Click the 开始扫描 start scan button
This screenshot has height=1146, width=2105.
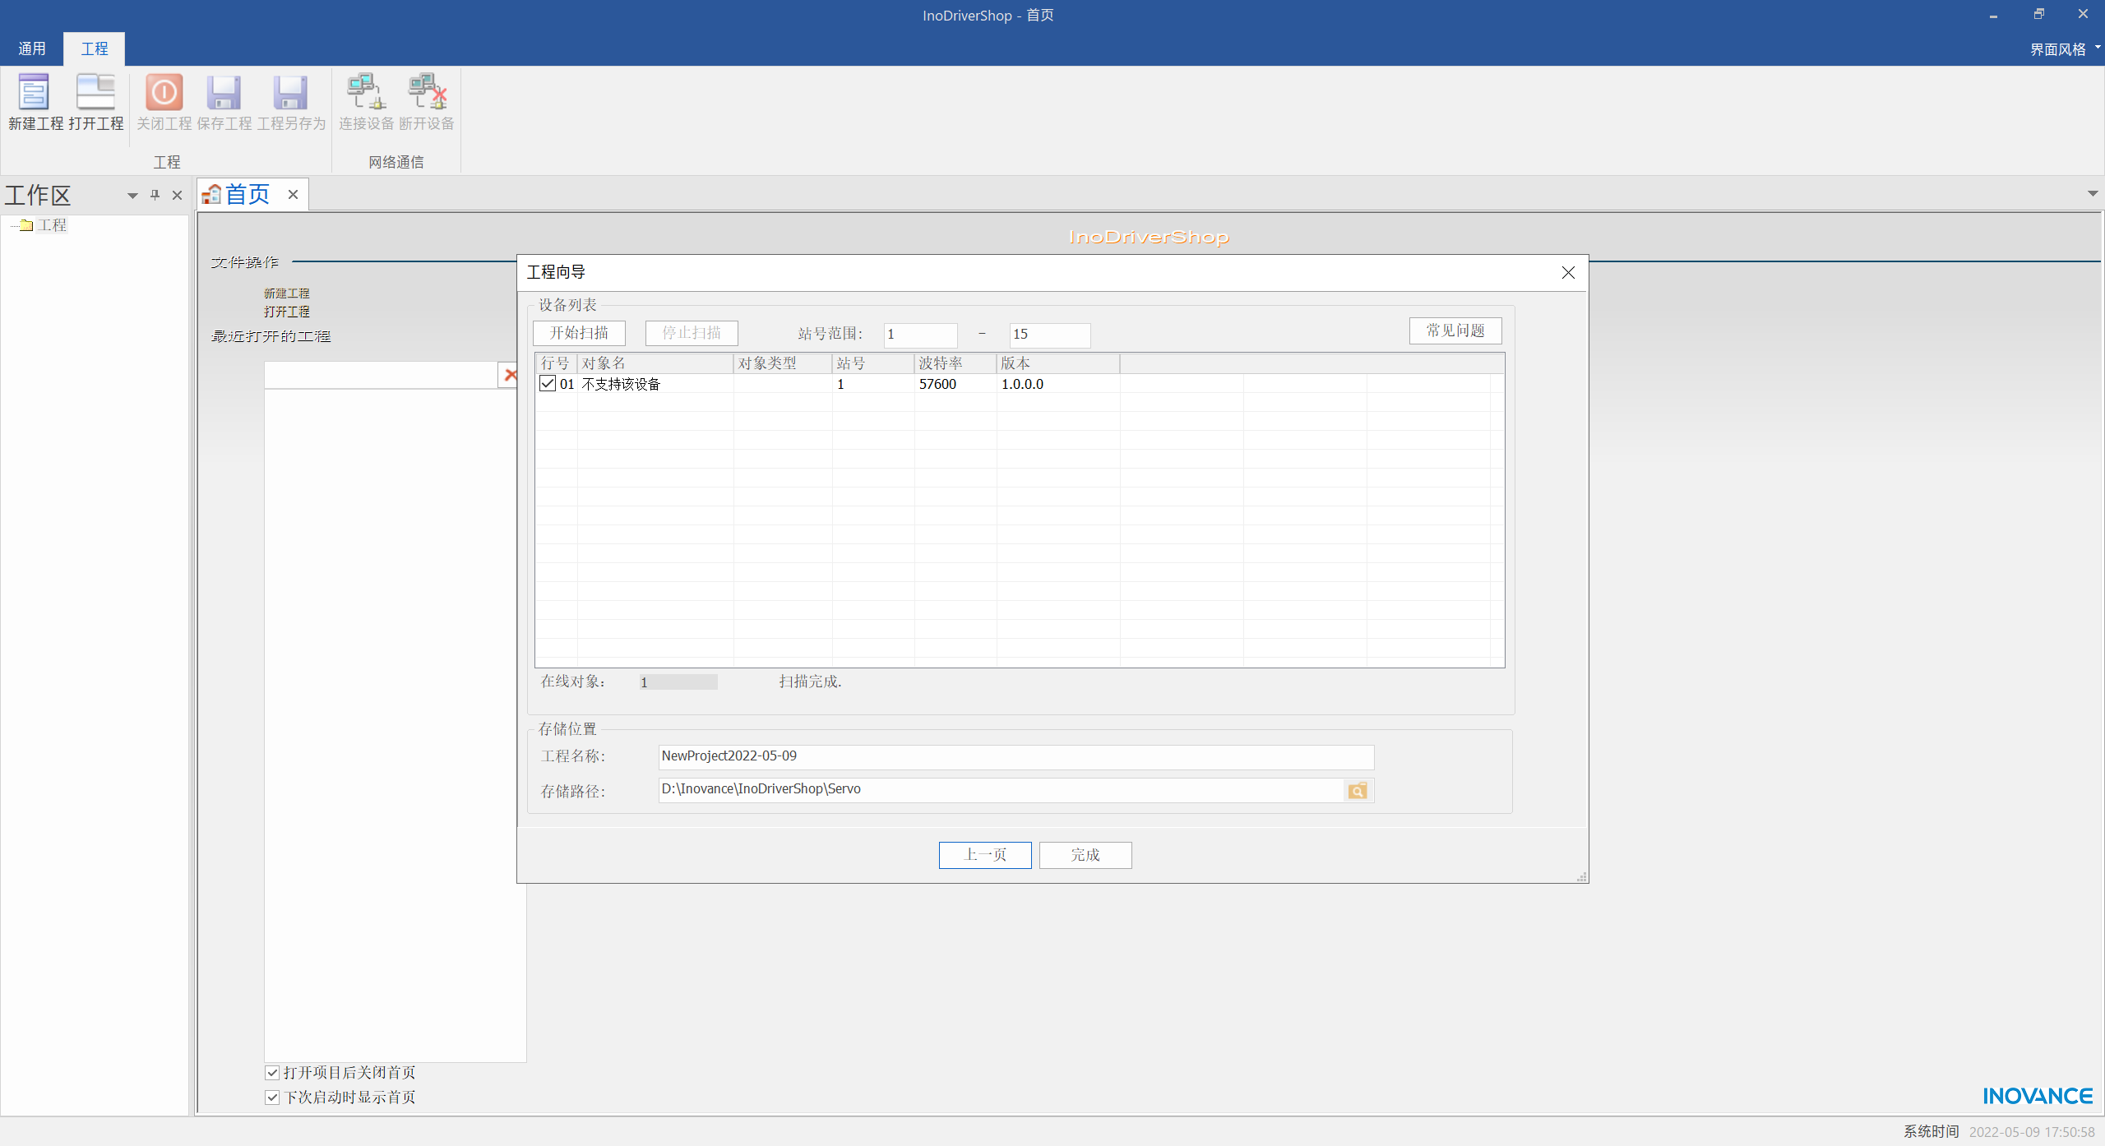(579, 333)
